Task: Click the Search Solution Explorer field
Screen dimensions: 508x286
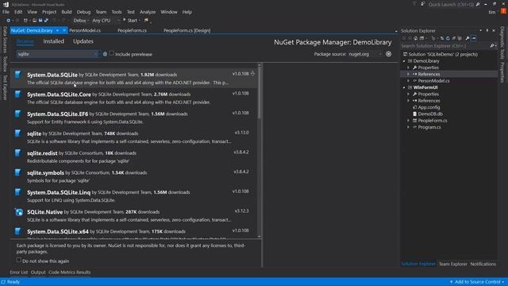Action: click(x=444, y=46)
